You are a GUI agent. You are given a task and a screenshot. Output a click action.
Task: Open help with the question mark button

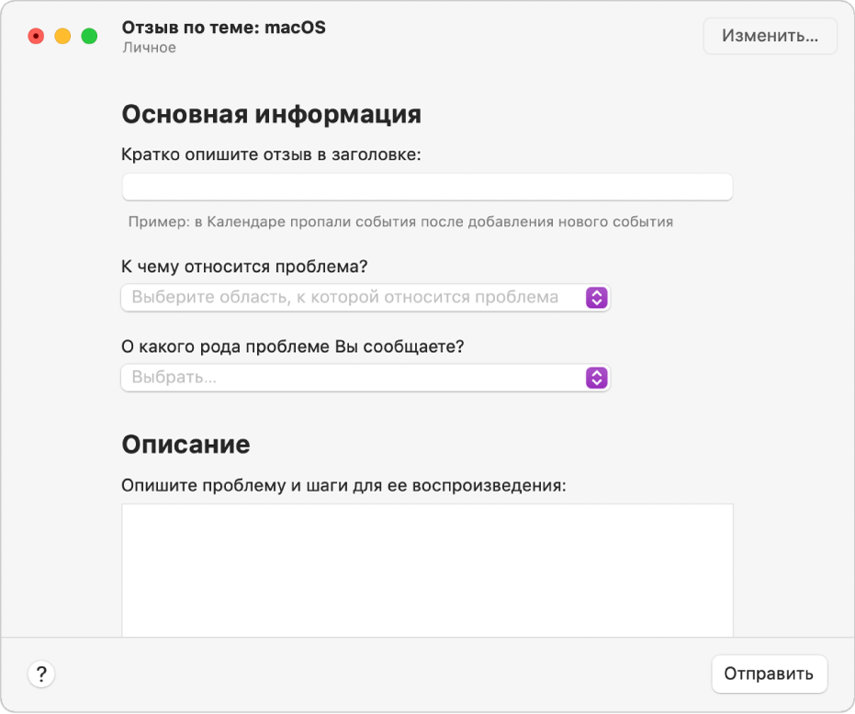tap(41, 674)
